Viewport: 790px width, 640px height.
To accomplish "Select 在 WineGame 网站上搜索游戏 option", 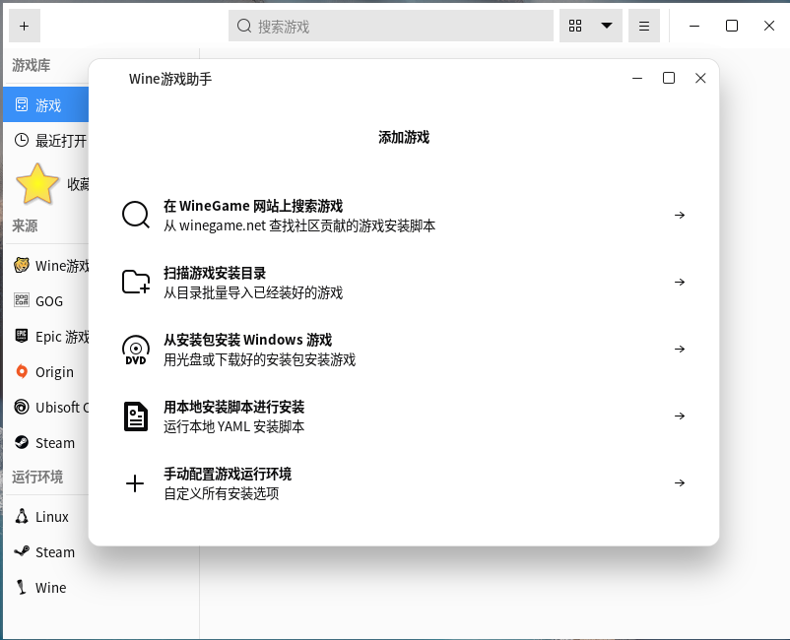I will 253,206.
